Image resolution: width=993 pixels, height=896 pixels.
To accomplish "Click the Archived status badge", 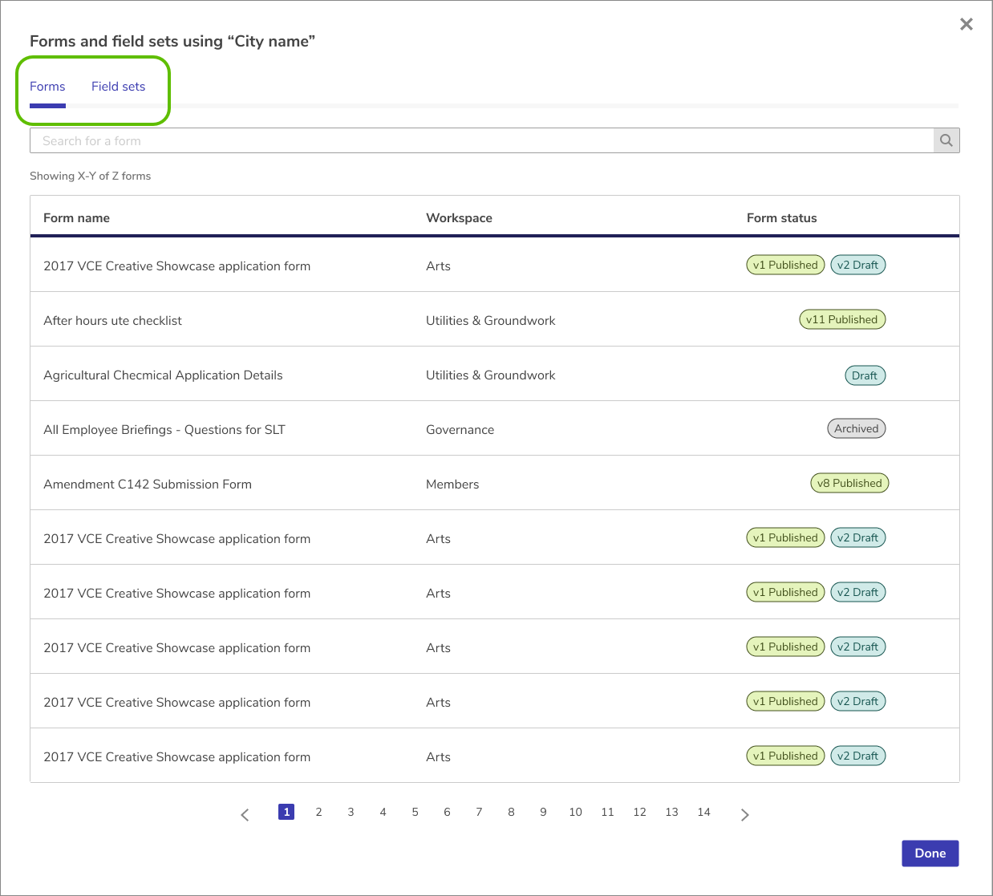I will click(857, 428).
